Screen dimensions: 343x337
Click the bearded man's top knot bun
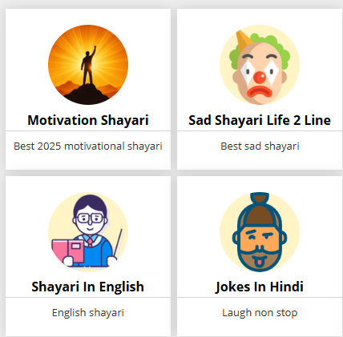pyautogui.click(x=260, y=199)
